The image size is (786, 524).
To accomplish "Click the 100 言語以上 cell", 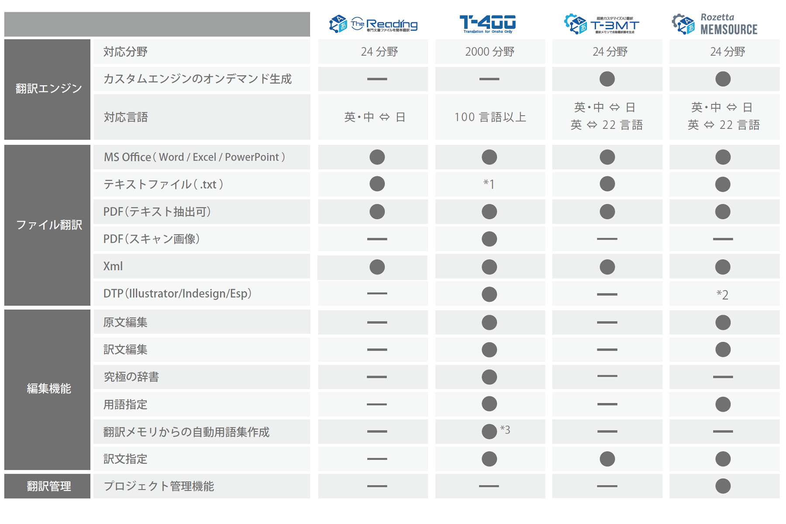I will (x=490, y=117).
